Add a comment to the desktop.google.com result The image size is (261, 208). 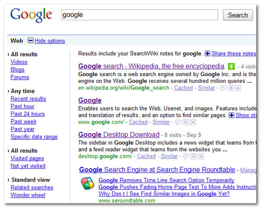pyautogui.click(x=186, y=156)
